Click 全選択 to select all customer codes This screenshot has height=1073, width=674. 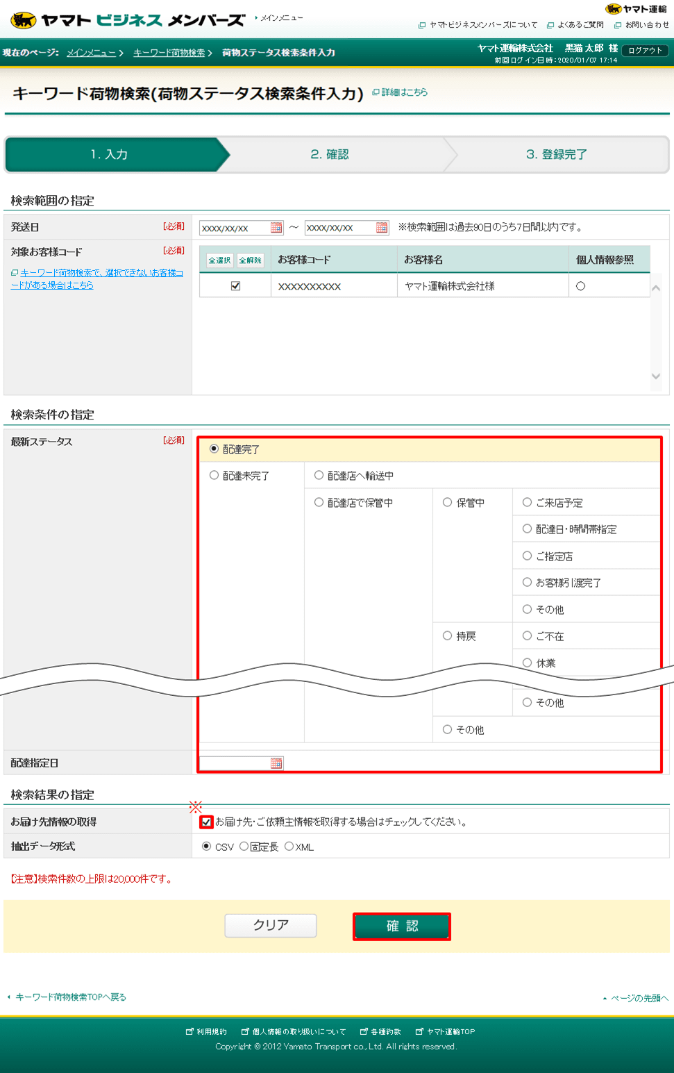coord(220,259)
